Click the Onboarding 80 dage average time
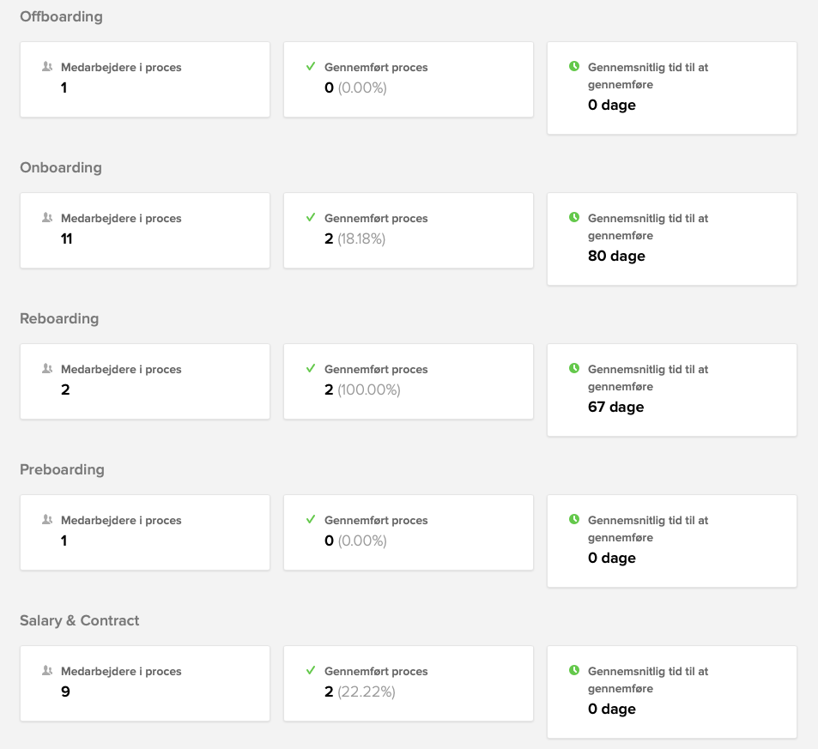 616,256
